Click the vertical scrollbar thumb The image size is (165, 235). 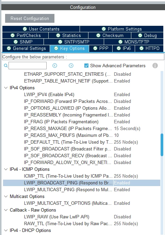point(162,145)
